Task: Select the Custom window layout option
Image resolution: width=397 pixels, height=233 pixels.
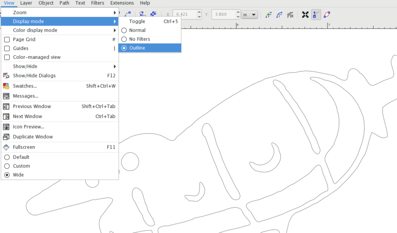Action: coord(7,166)
